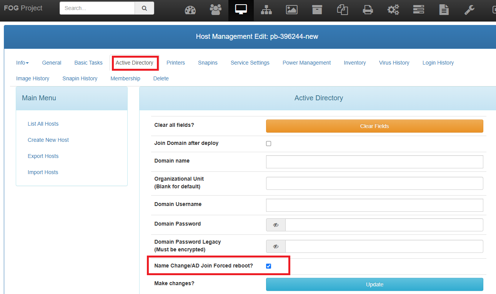
Task: Open Service Configuration gears icon
Action: click(393, 10)
